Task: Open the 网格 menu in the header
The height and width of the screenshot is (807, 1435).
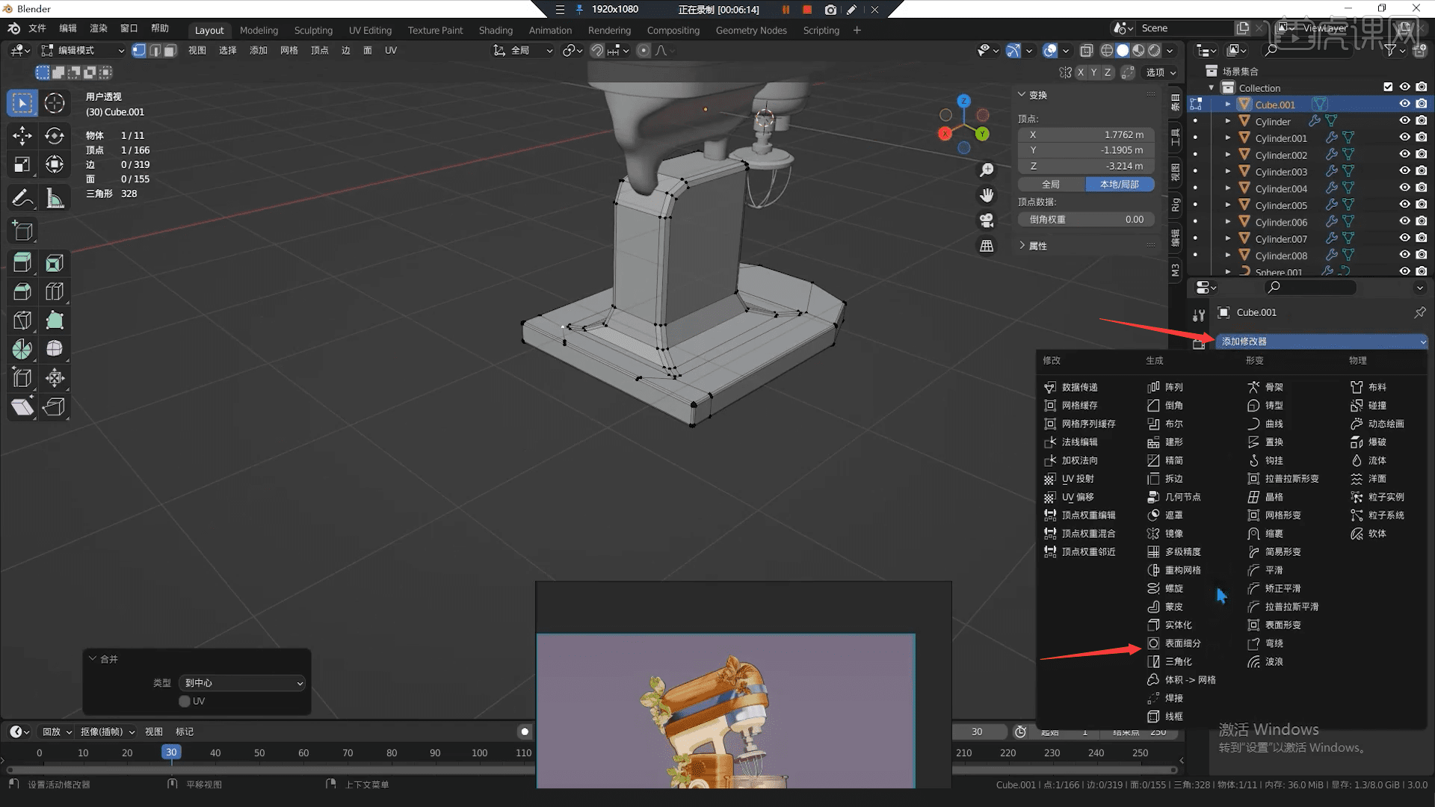Action: point(288,50)
